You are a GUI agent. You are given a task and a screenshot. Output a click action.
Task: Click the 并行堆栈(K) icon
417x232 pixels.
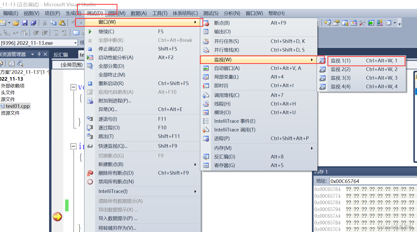pyautogui.click(x=206, y=50)
